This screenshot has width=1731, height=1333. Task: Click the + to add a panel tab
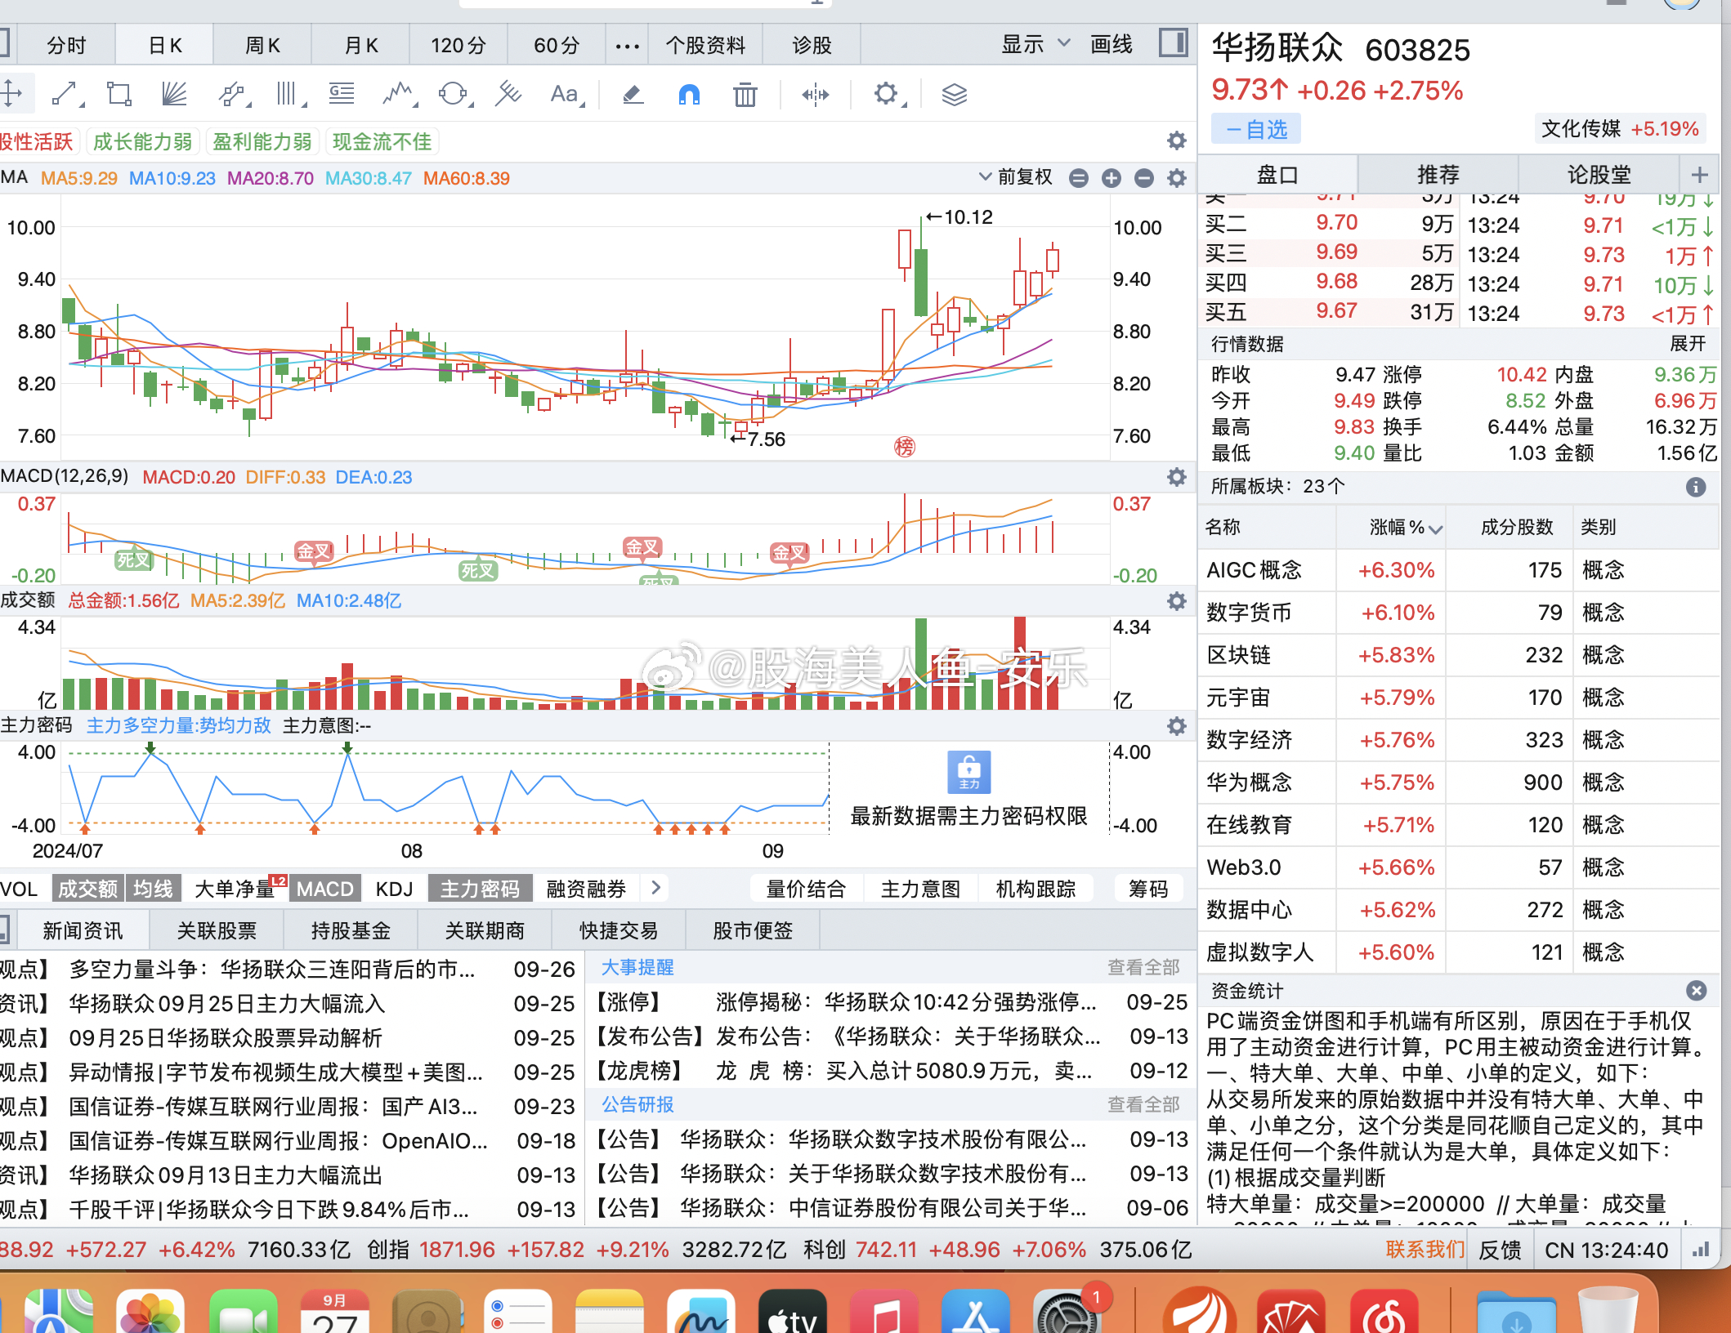point(1700,175)
